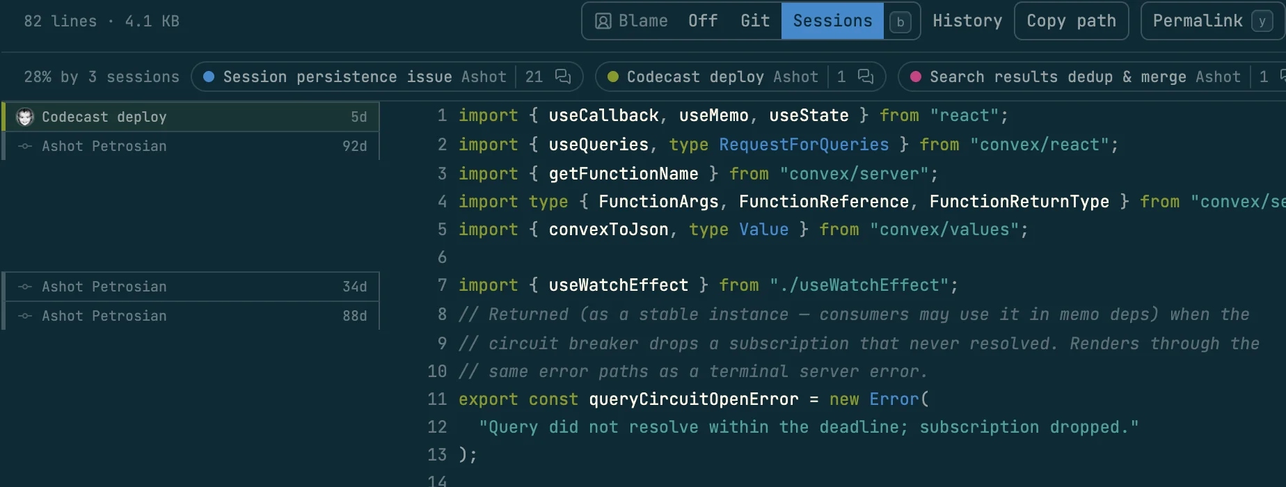The width and height of the screenshot is (1286, 487).
Task: Click 'RequestForQueries' type on line 2
Action: (804, 145)
